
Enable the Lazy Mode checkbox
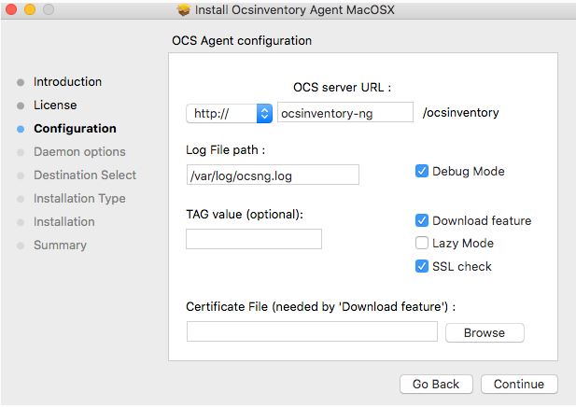click(422, 243)
